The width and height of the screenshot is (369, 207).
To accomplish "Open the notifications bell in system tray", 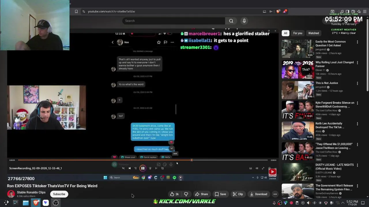I will pos(274,203).
